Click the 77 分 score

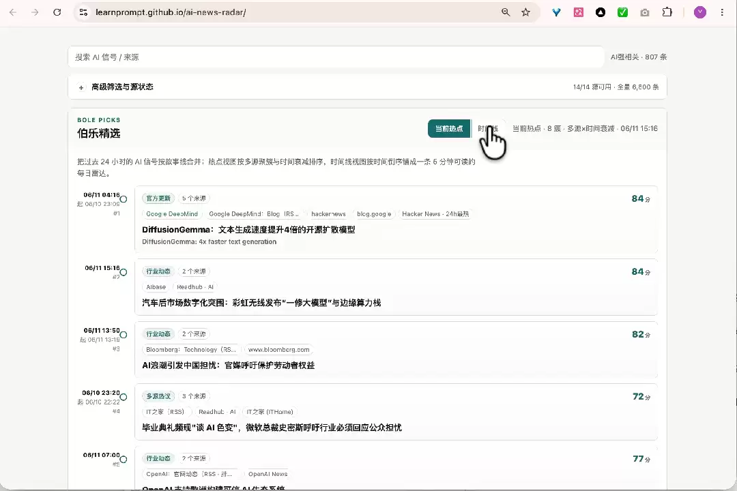point(641,458)
